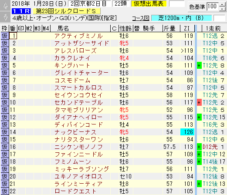This screenshot has height=195, width=227.
Task: Sort by the ZI column header
Action: (x=187, y=28)
